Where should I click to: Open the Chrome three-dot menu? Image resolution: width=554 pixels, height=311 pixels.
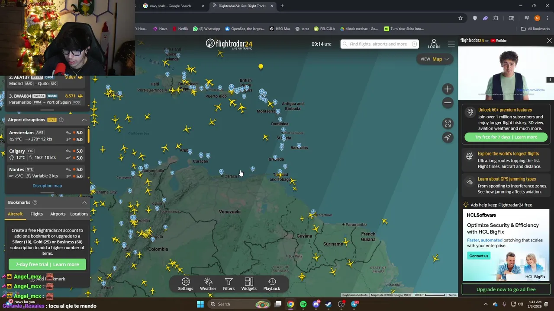(548, 18)
